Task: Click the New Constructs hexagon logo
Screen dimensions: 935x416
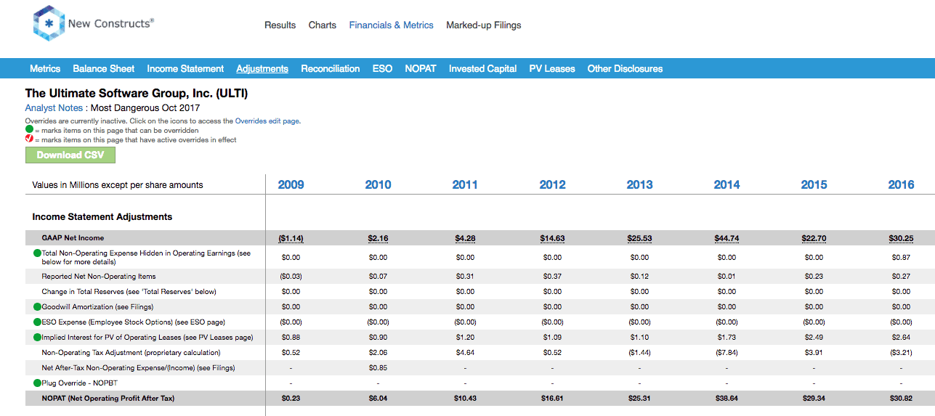Action: pyautogui.click(x=49, y=23)
